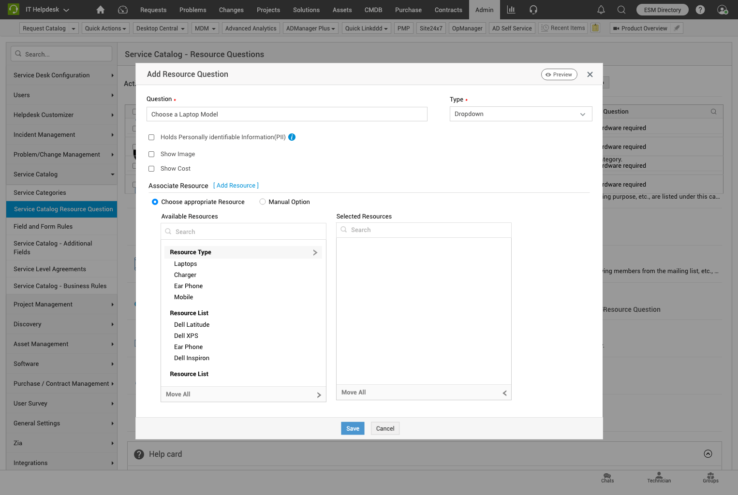Open the Purchase menu in top navigation
The image size is (738, 495).
pyautogui.click(x=408, y=10)
